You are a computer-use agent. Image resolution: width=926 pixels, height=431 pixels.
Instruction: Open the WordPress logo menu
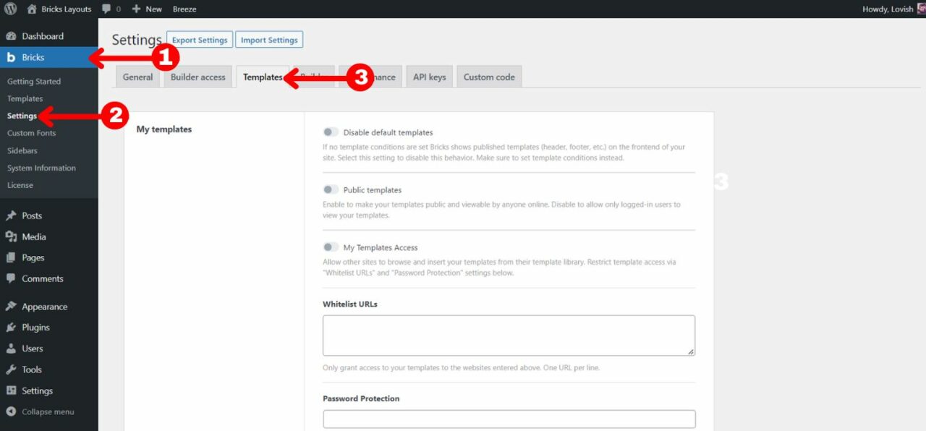10,9
